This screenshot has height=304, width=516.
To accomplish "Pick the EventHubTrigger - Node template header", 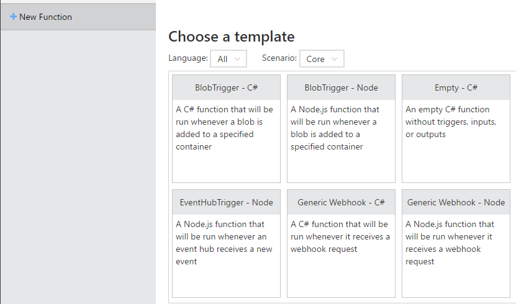I will tap(226, 202).
